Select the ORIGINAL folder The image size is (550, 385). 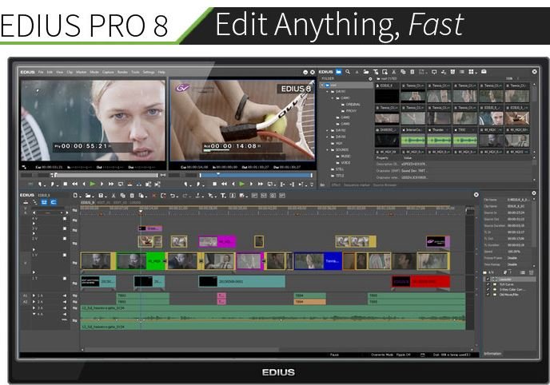tap(353, 105)
